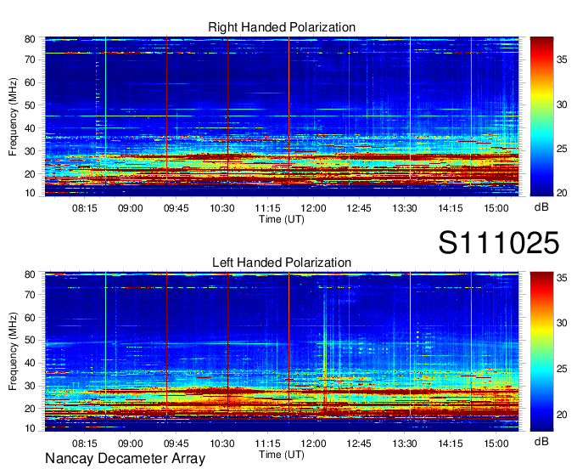Click the "08:15" tick on the right-handed plot

(x=85, y=208)
